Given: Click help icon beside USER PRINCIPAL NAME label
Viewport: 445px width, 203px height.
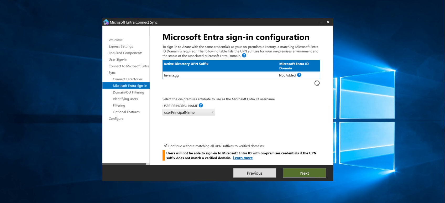Looking at the screenshot, I should [x=201, y=106].
